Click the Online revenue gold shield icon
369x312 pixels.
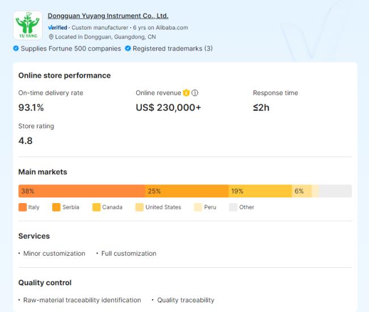[x=186, y=93]
